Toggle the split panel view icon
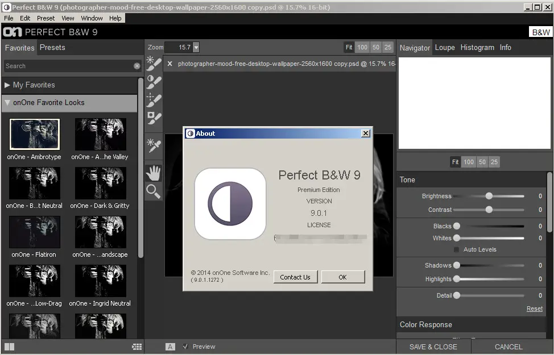Screen dimensions: 554x355 9,346
